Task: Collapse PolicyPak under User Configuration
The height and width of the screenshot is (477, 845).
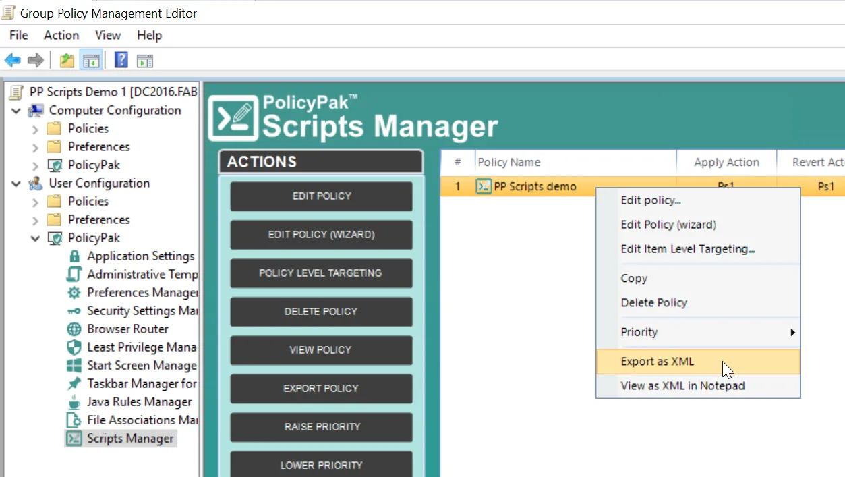Action: 35,238
